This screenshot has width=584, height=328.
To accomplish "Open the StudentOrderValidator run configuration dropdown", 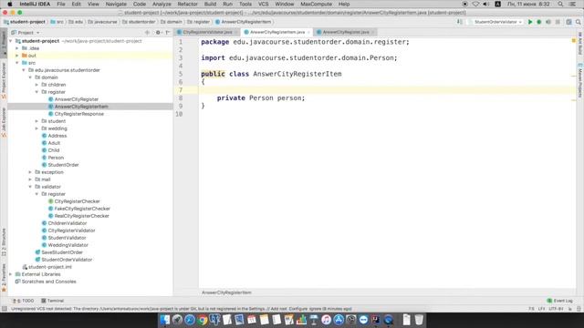I will [x=495, y=22].
